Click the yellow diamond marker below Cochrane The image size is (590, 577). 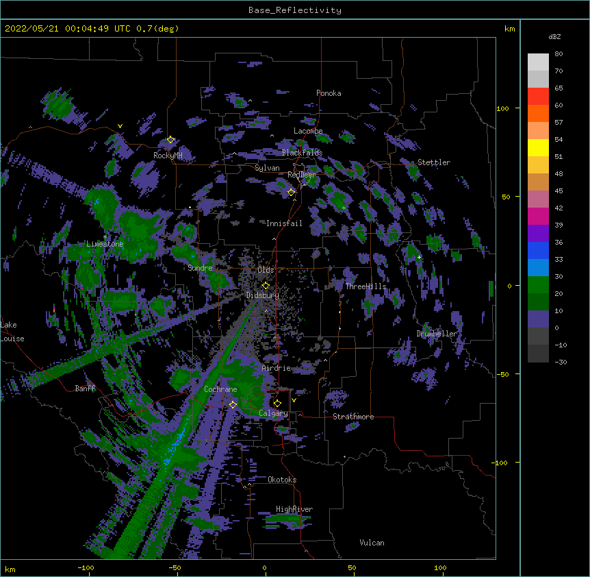click(x=233, y=404)
